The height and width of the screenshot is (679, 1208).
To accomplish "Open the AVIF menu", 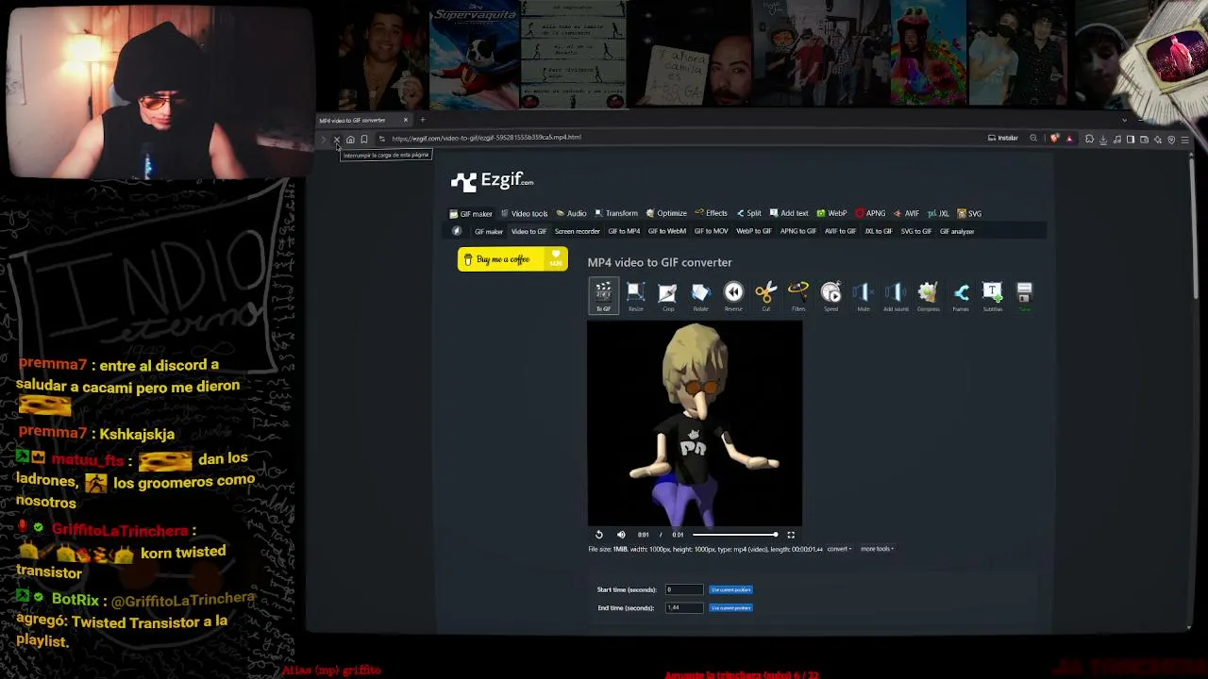I will click(x=906, y=213).
